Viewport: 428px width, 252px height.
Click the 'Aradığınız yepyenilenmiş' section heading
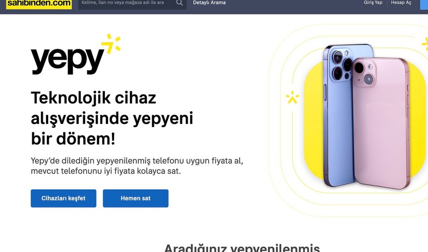tap(242, 248)
